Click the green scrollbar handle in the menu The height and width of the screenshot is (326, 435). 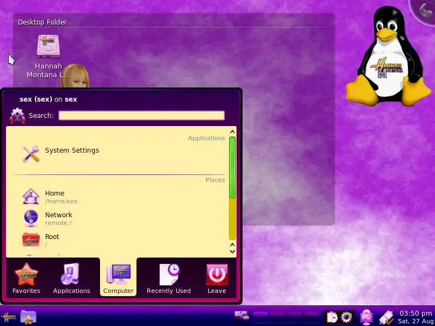[233, 167]
